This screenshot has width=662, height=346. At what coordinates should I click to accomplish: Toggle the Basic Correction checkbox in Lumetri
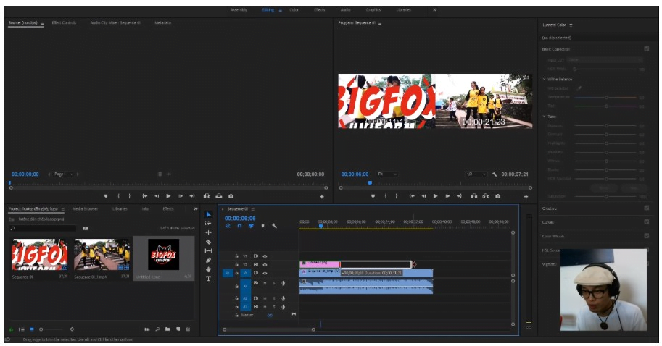point(646,49)
